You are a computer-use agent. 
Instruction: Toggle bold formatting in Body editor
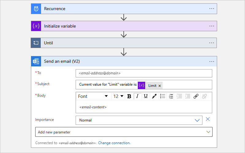[129, 96]
